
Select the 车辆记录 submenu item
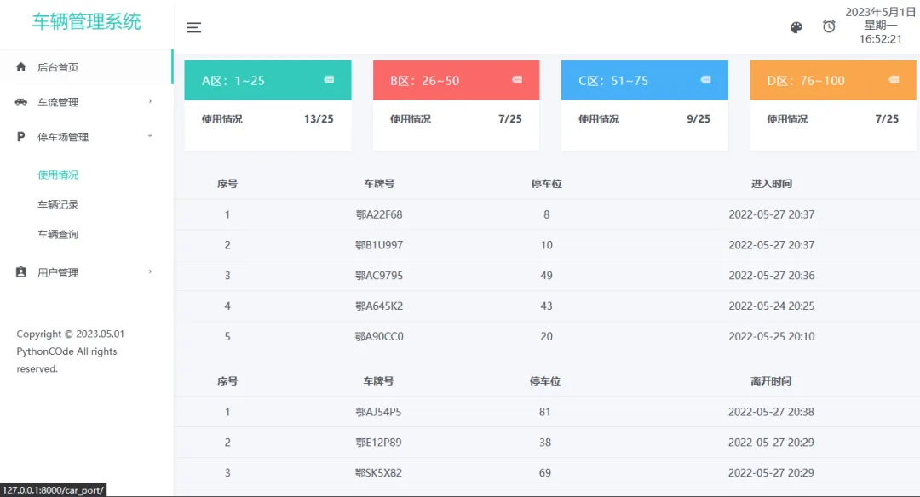click(x=58, y=204)
